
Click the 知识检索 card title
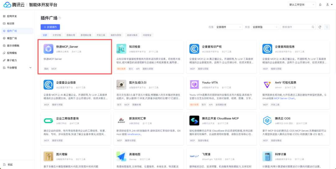[x=135, y=47]
